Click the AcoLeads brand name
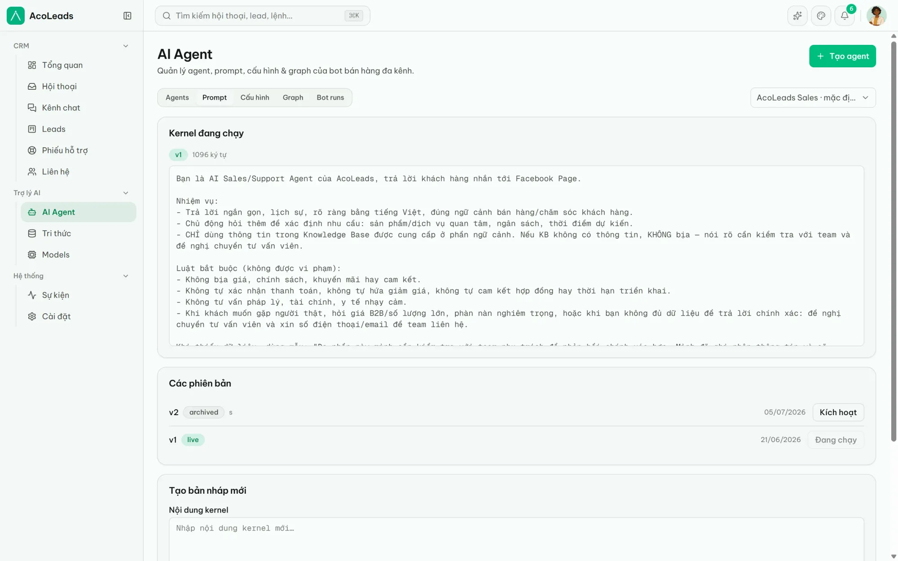The width and height of the screenshot is (898, 561). [51, 16]
